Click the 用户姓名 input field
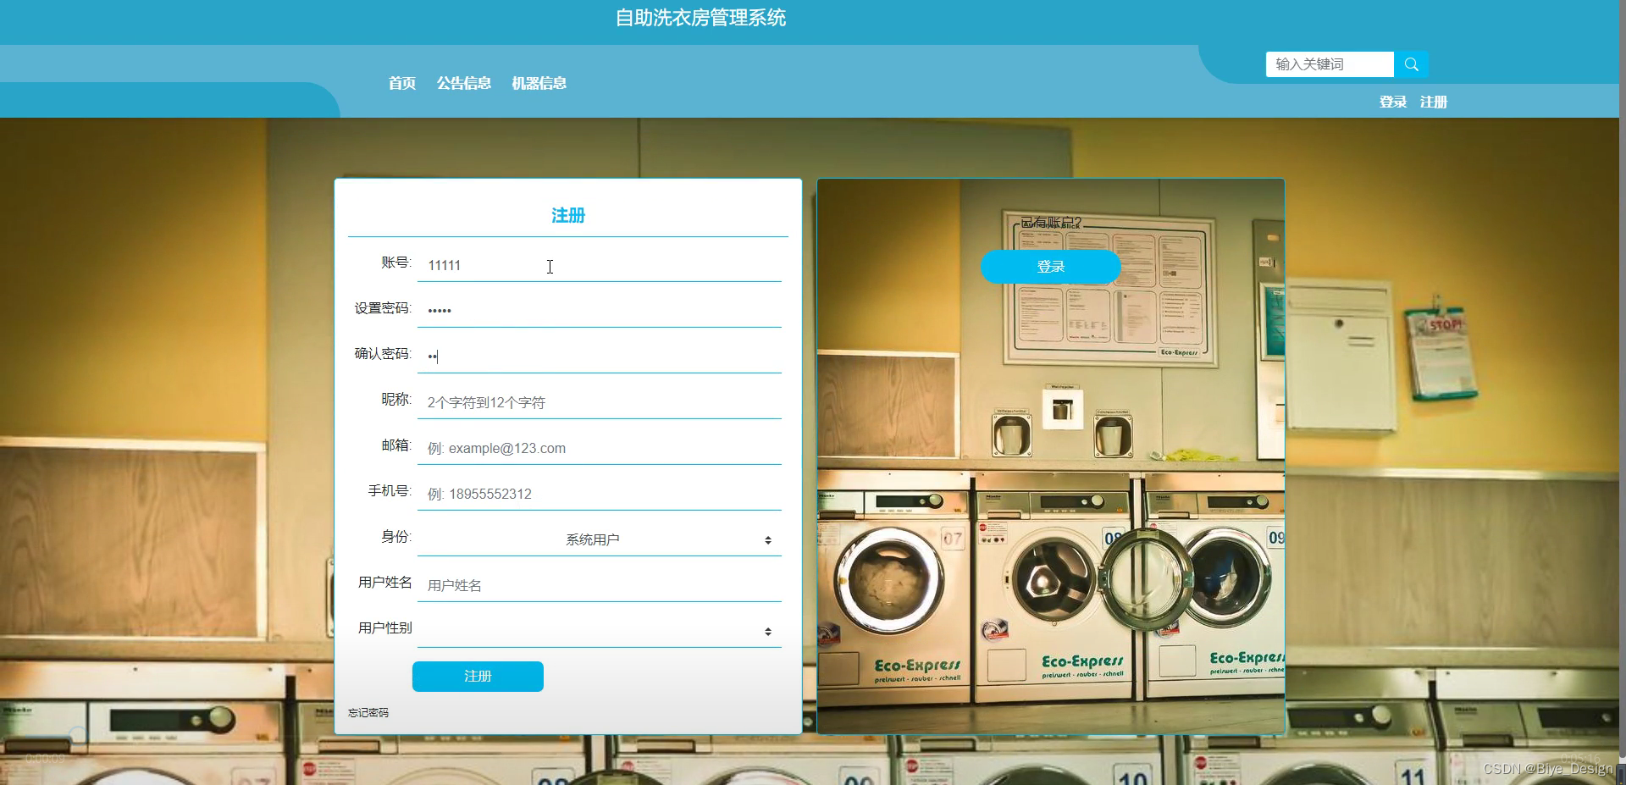This screenshot has width=1626, height=785. (x=600, y=585)
